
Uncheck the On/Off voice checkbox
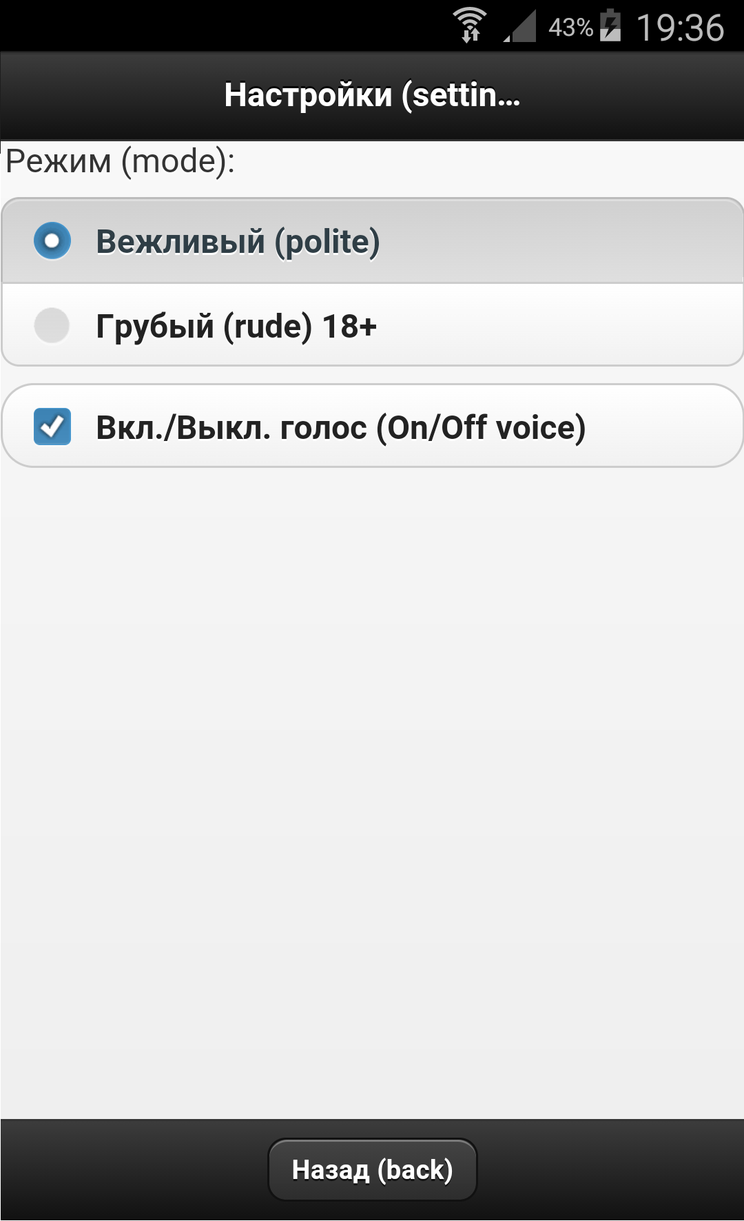pos(52,427)
